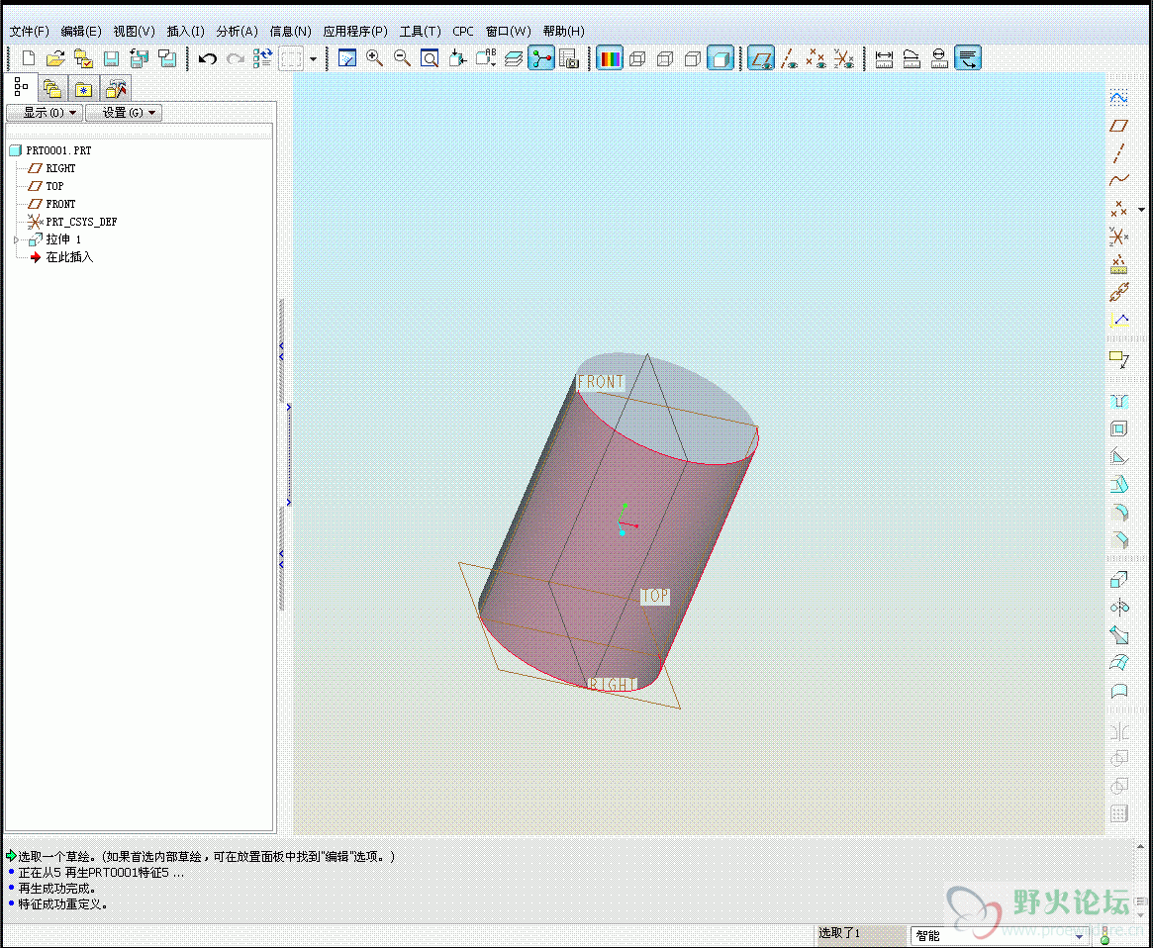Open the Layers icon in toolbar
The image size is (1153, 948).
point(514,58)
